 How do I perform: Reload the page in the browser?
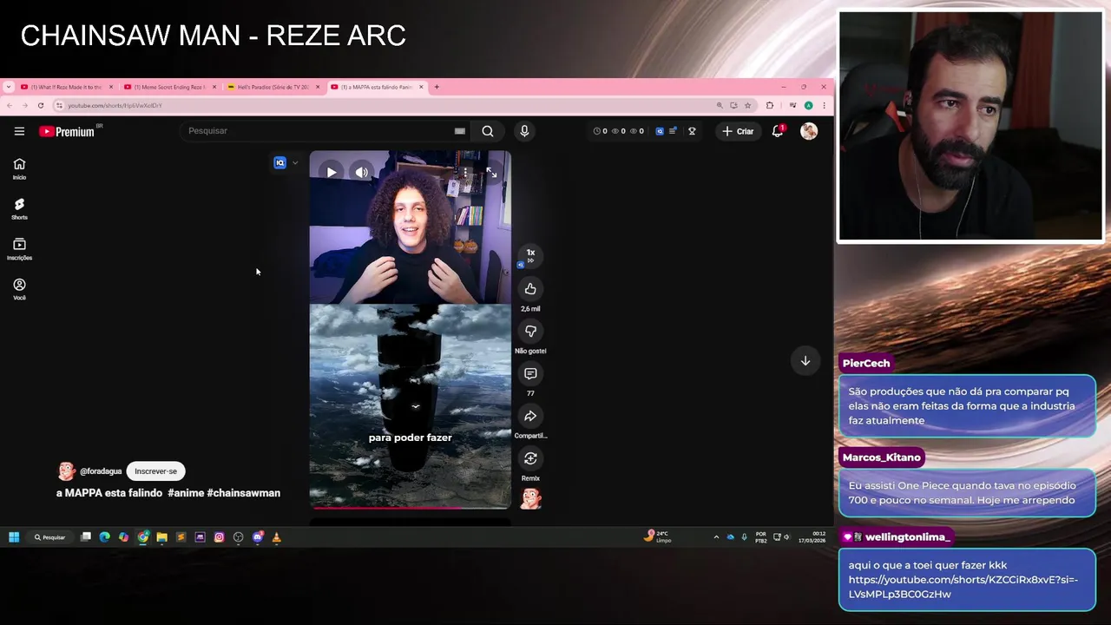coord(40,105)
